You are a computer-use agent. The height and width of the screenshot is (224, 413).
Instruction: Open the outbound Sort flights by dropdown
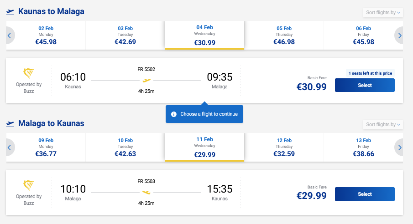point(383,13)
